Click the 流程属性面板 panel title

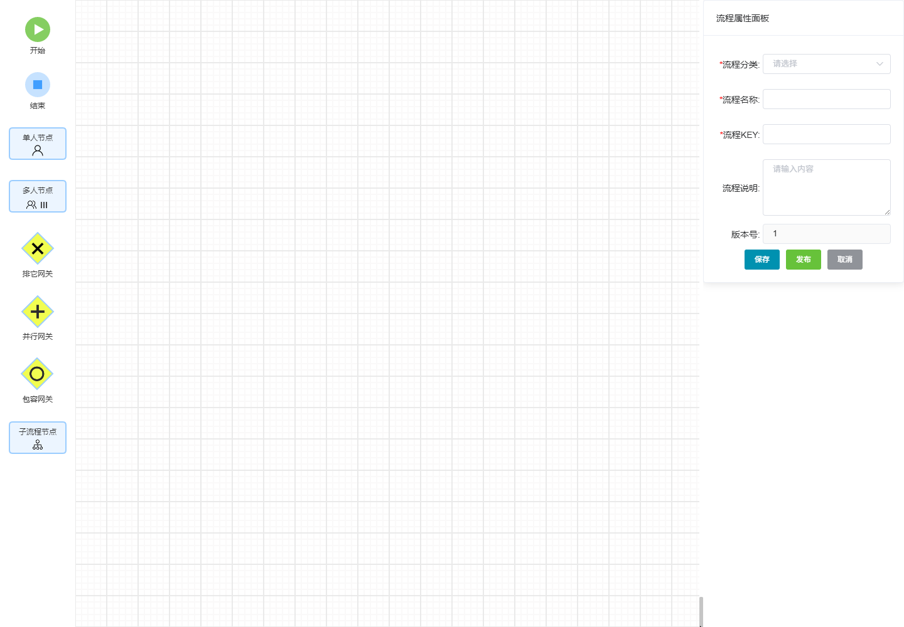(x=743, y=18)
